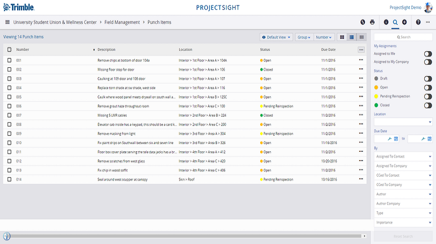
Task: Click the Trimble logo
Action: [19, 7]
